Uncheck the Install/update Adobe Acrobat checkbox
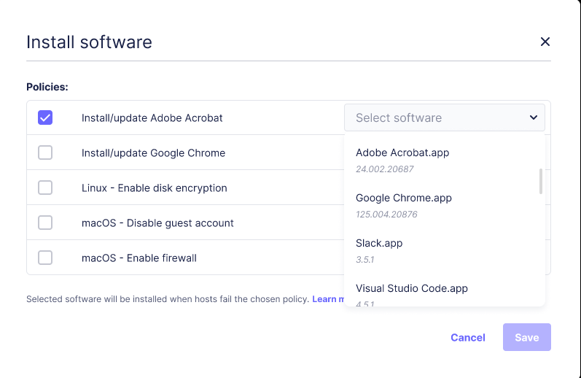 point(45,117)
